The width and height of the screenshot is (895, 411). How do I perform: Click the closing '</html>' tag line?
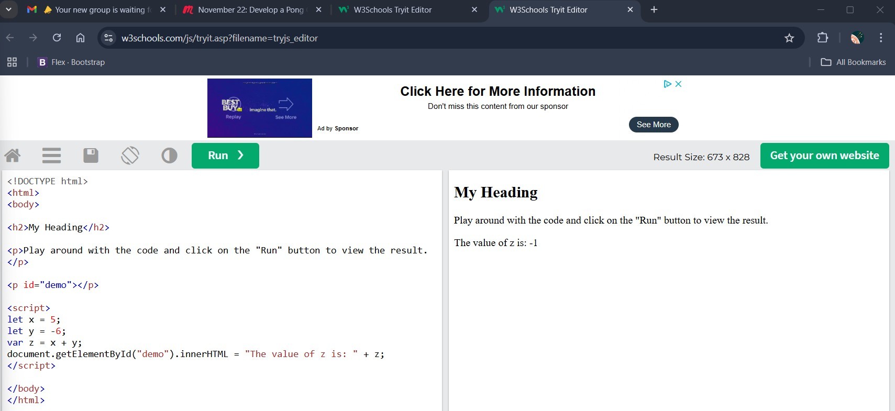26,400
